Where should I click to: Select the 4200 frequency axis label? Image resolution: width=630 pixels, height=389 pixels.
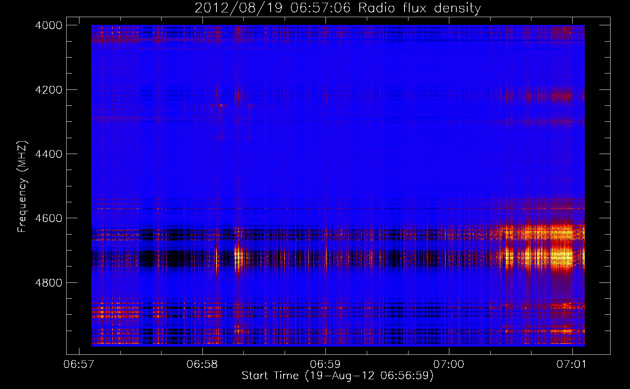[48, 90]
